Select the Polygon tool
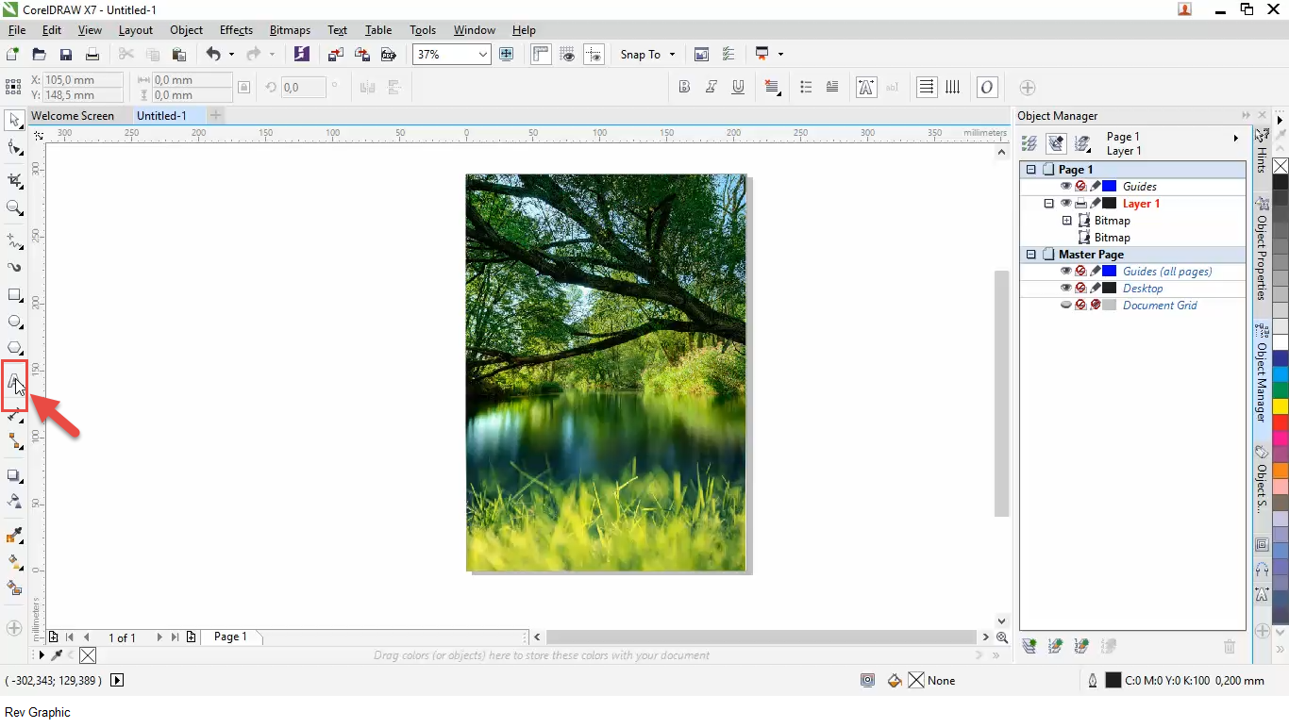 14,349
